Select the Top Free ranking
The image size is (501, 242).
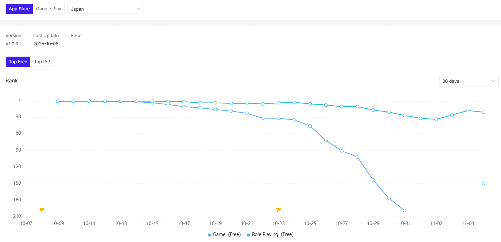(18, 62)
